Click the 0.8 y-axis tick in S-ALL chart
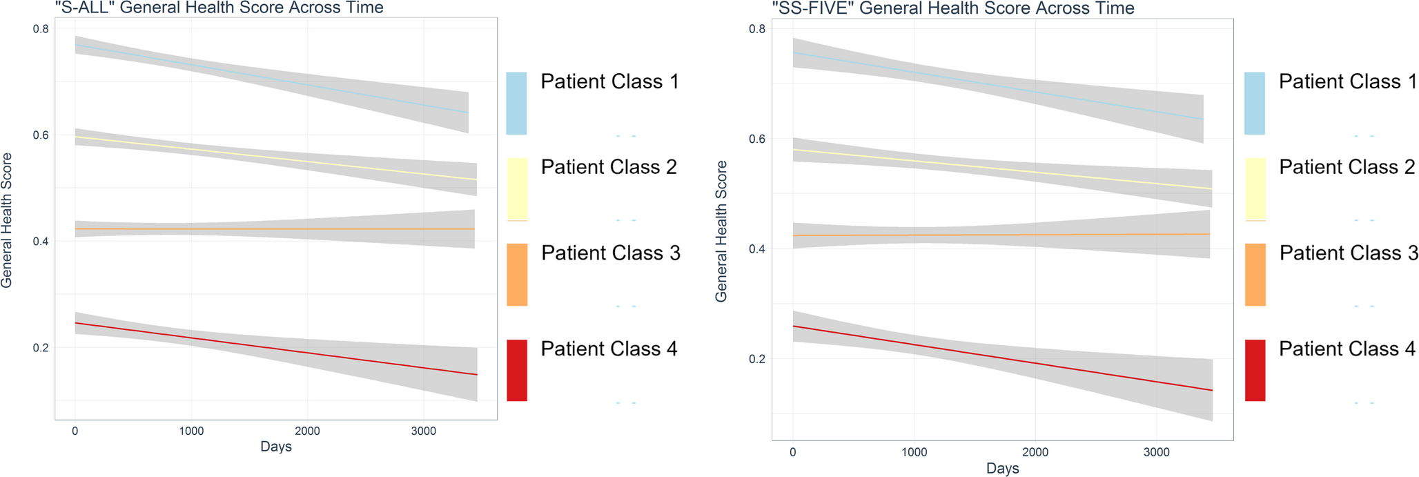 pos(41,29)
